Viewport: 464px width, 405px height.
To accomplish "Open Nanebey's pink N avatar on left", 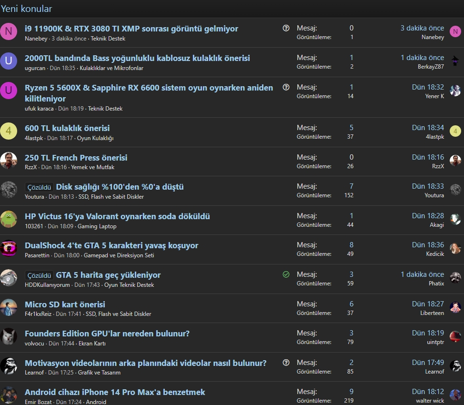I will (9, 31).
